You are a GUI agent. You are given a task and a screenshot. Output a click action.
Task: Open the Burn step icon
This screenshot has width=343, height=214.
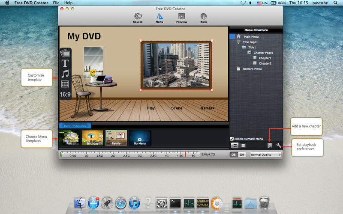pos(203,18)
